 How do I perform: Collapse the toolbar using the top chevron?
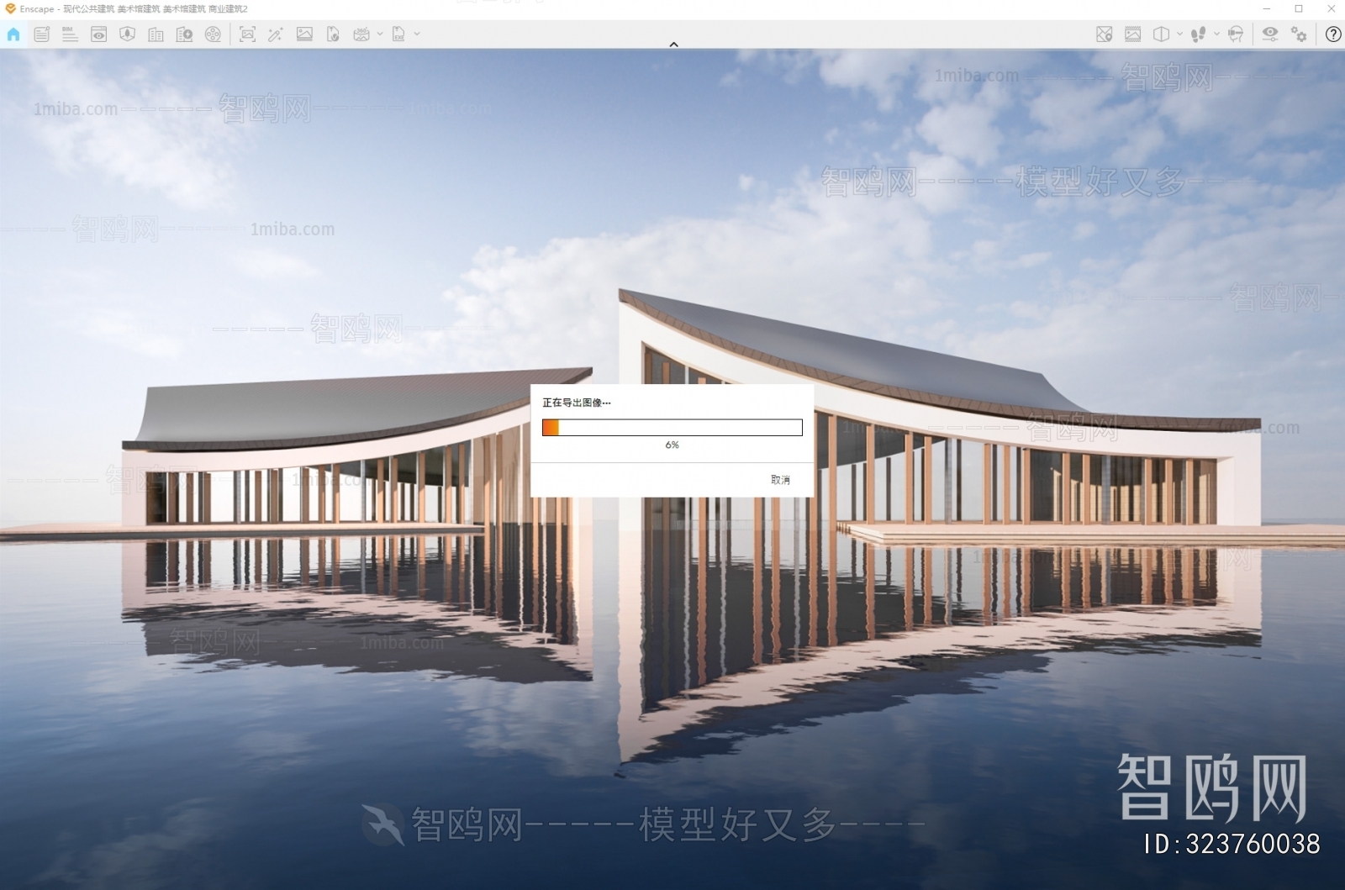[673, 45]
